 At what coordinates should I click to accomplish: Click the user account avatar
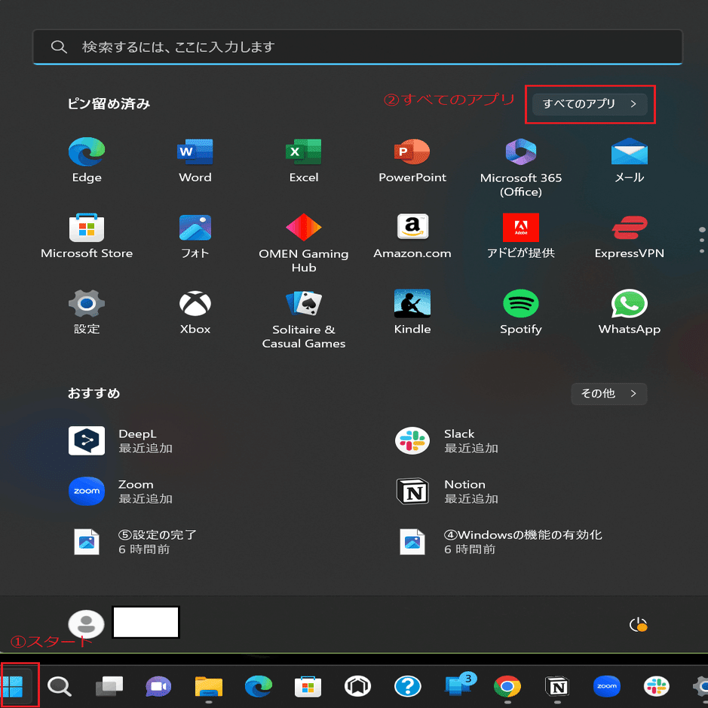pyautogui.click(x=86, y=624)
